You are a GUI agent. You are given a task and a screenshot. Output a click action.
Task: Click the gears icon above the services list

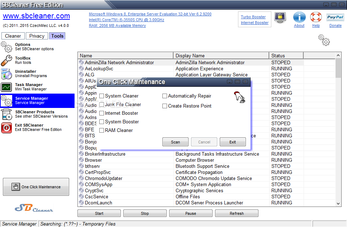pyautogui.click(x=324, y=40)
